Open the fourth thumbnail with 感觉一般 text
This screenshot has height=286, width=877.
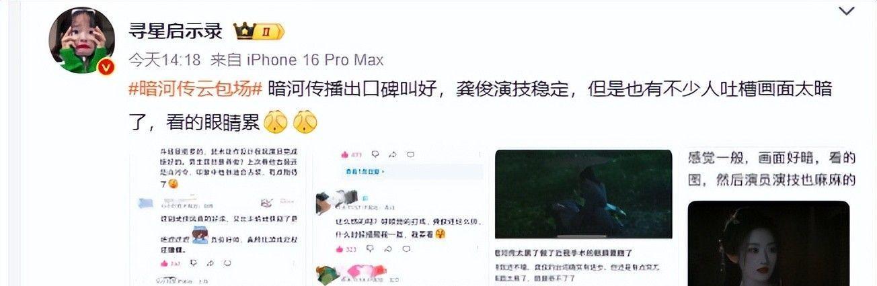click(x=771, y=214)
